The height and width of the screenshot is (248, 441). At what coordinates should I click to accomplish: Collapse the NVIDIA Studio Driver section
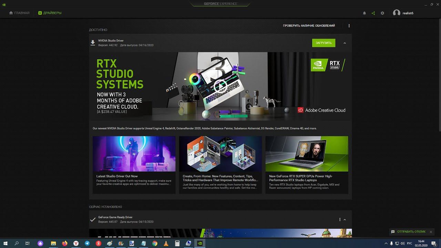point(345,43)
